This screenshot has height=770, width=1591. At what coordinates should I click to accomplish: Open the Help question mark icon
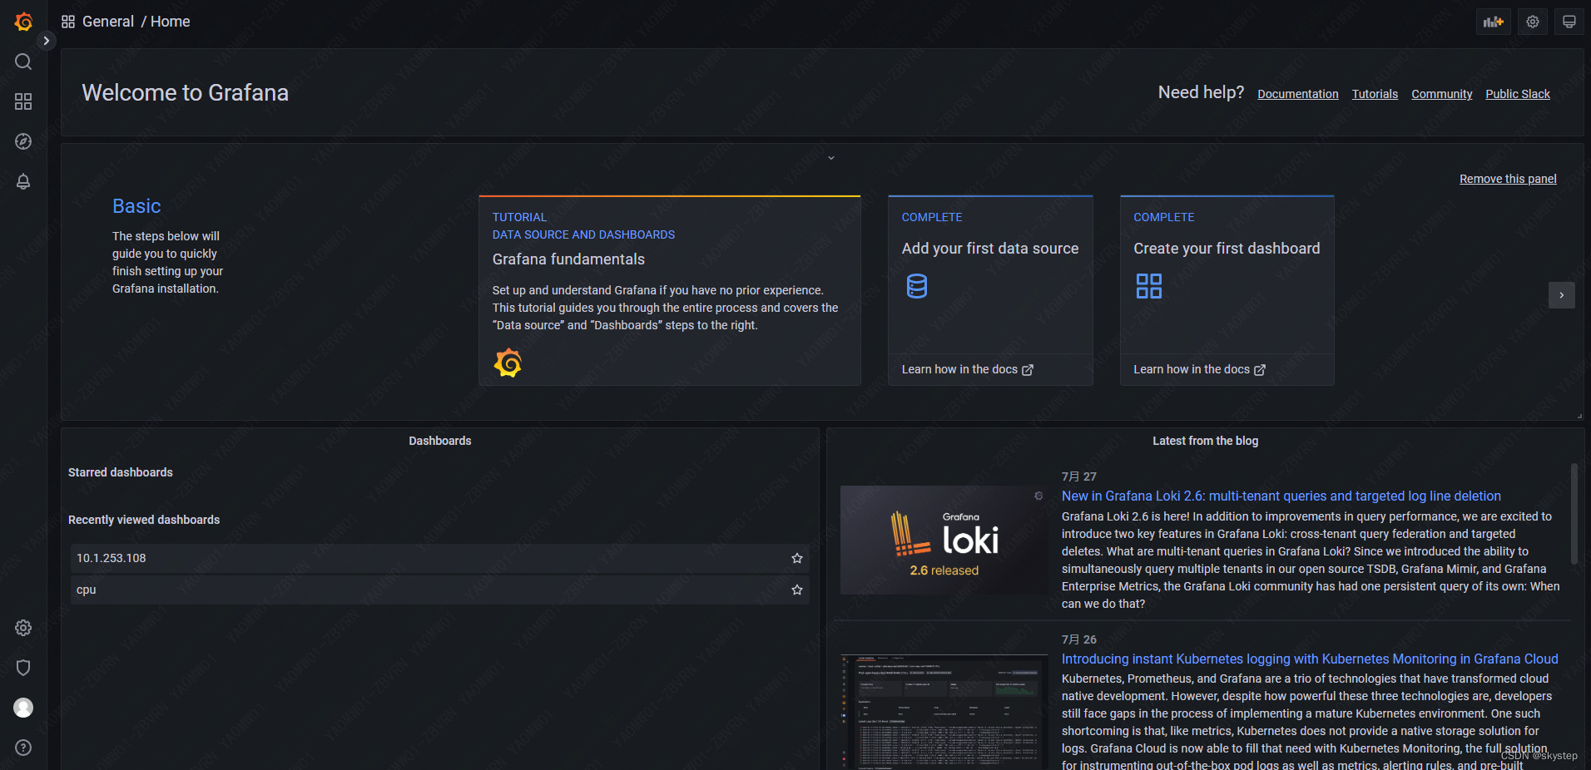(23, 748)
